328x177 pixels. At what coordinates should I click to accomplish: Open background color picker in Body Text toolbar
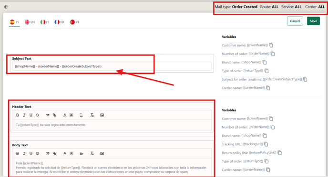(x=72, y=153)
